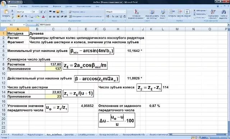Select column header M
The width and height of the screenshot is (230, 139).
point(177,29)
